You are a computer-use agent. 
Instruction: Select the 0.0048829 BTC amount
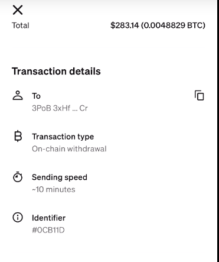tap(173, 25)
